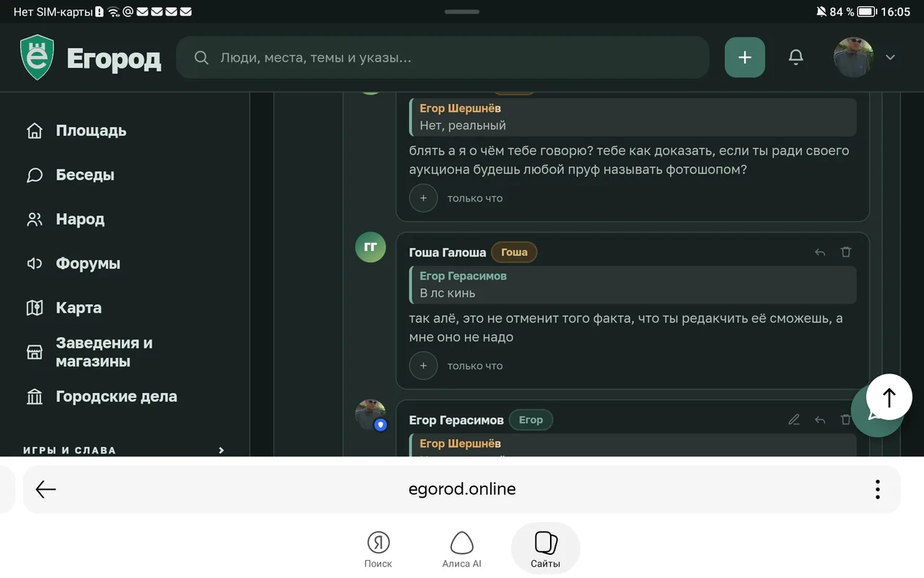This screenshot has height=578, width=924.
Task: Open the Сайты tabs view
Action: click(545, 548)
